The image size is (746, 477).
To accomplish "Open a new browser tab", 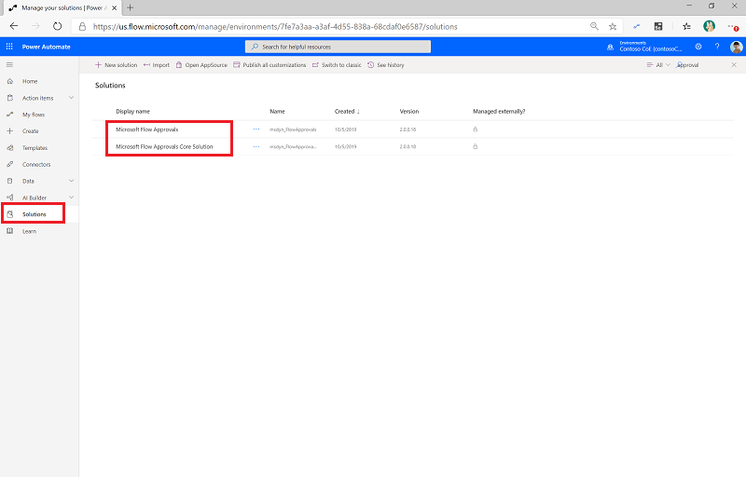I will tap(130, 7).
